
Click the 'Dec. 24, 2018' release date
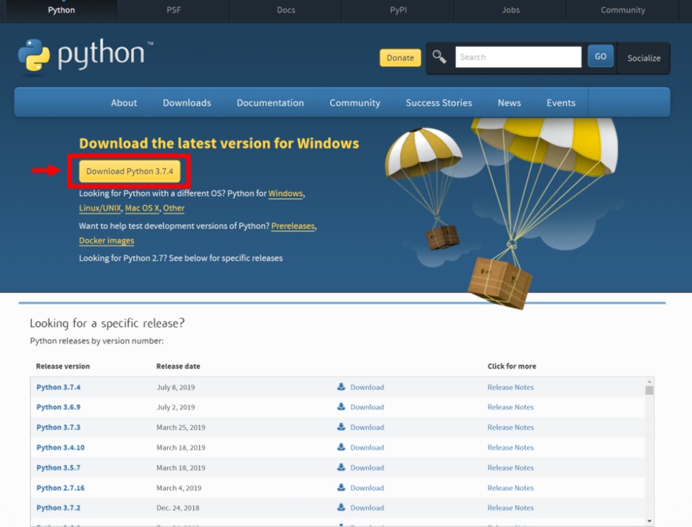pos(178,508)
